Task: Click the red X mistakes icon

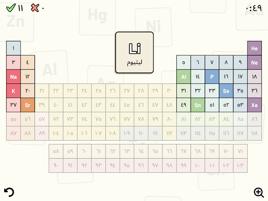Action: [35, 8]
